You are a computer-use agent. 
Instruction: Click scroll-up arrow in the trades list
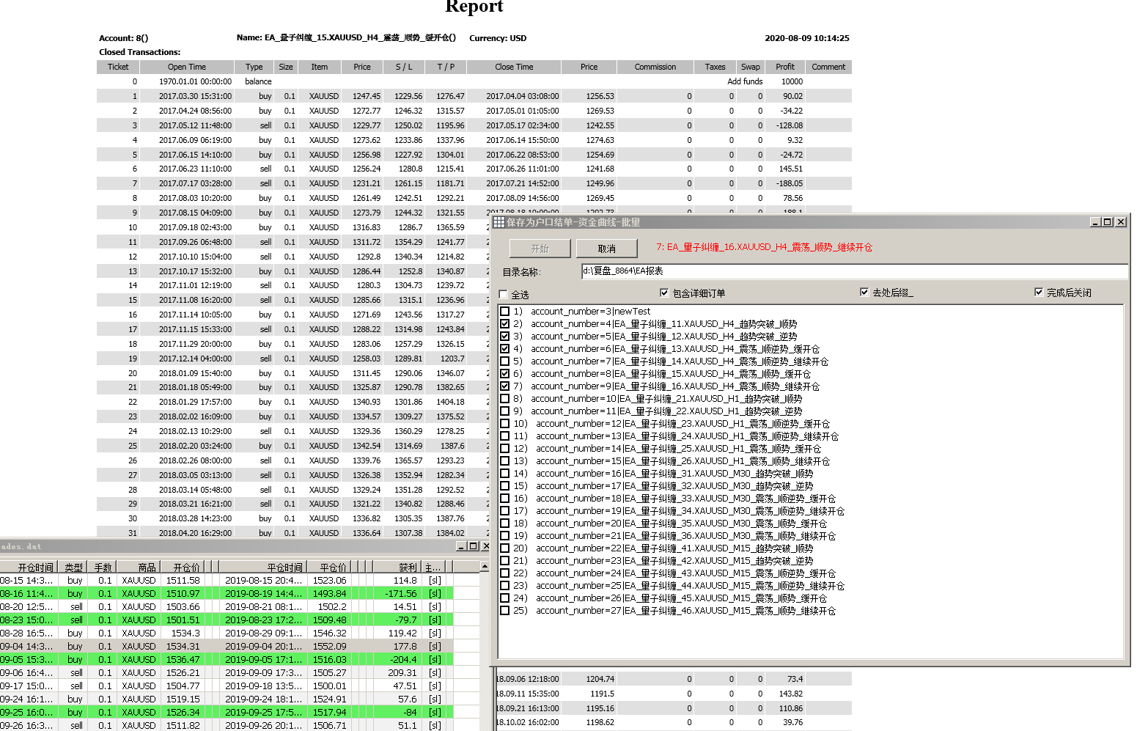click(x=485, y=567)
